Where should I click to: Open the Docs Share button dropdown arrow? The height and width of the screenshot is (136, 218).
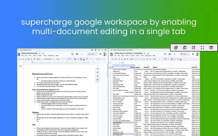point(96,54)
